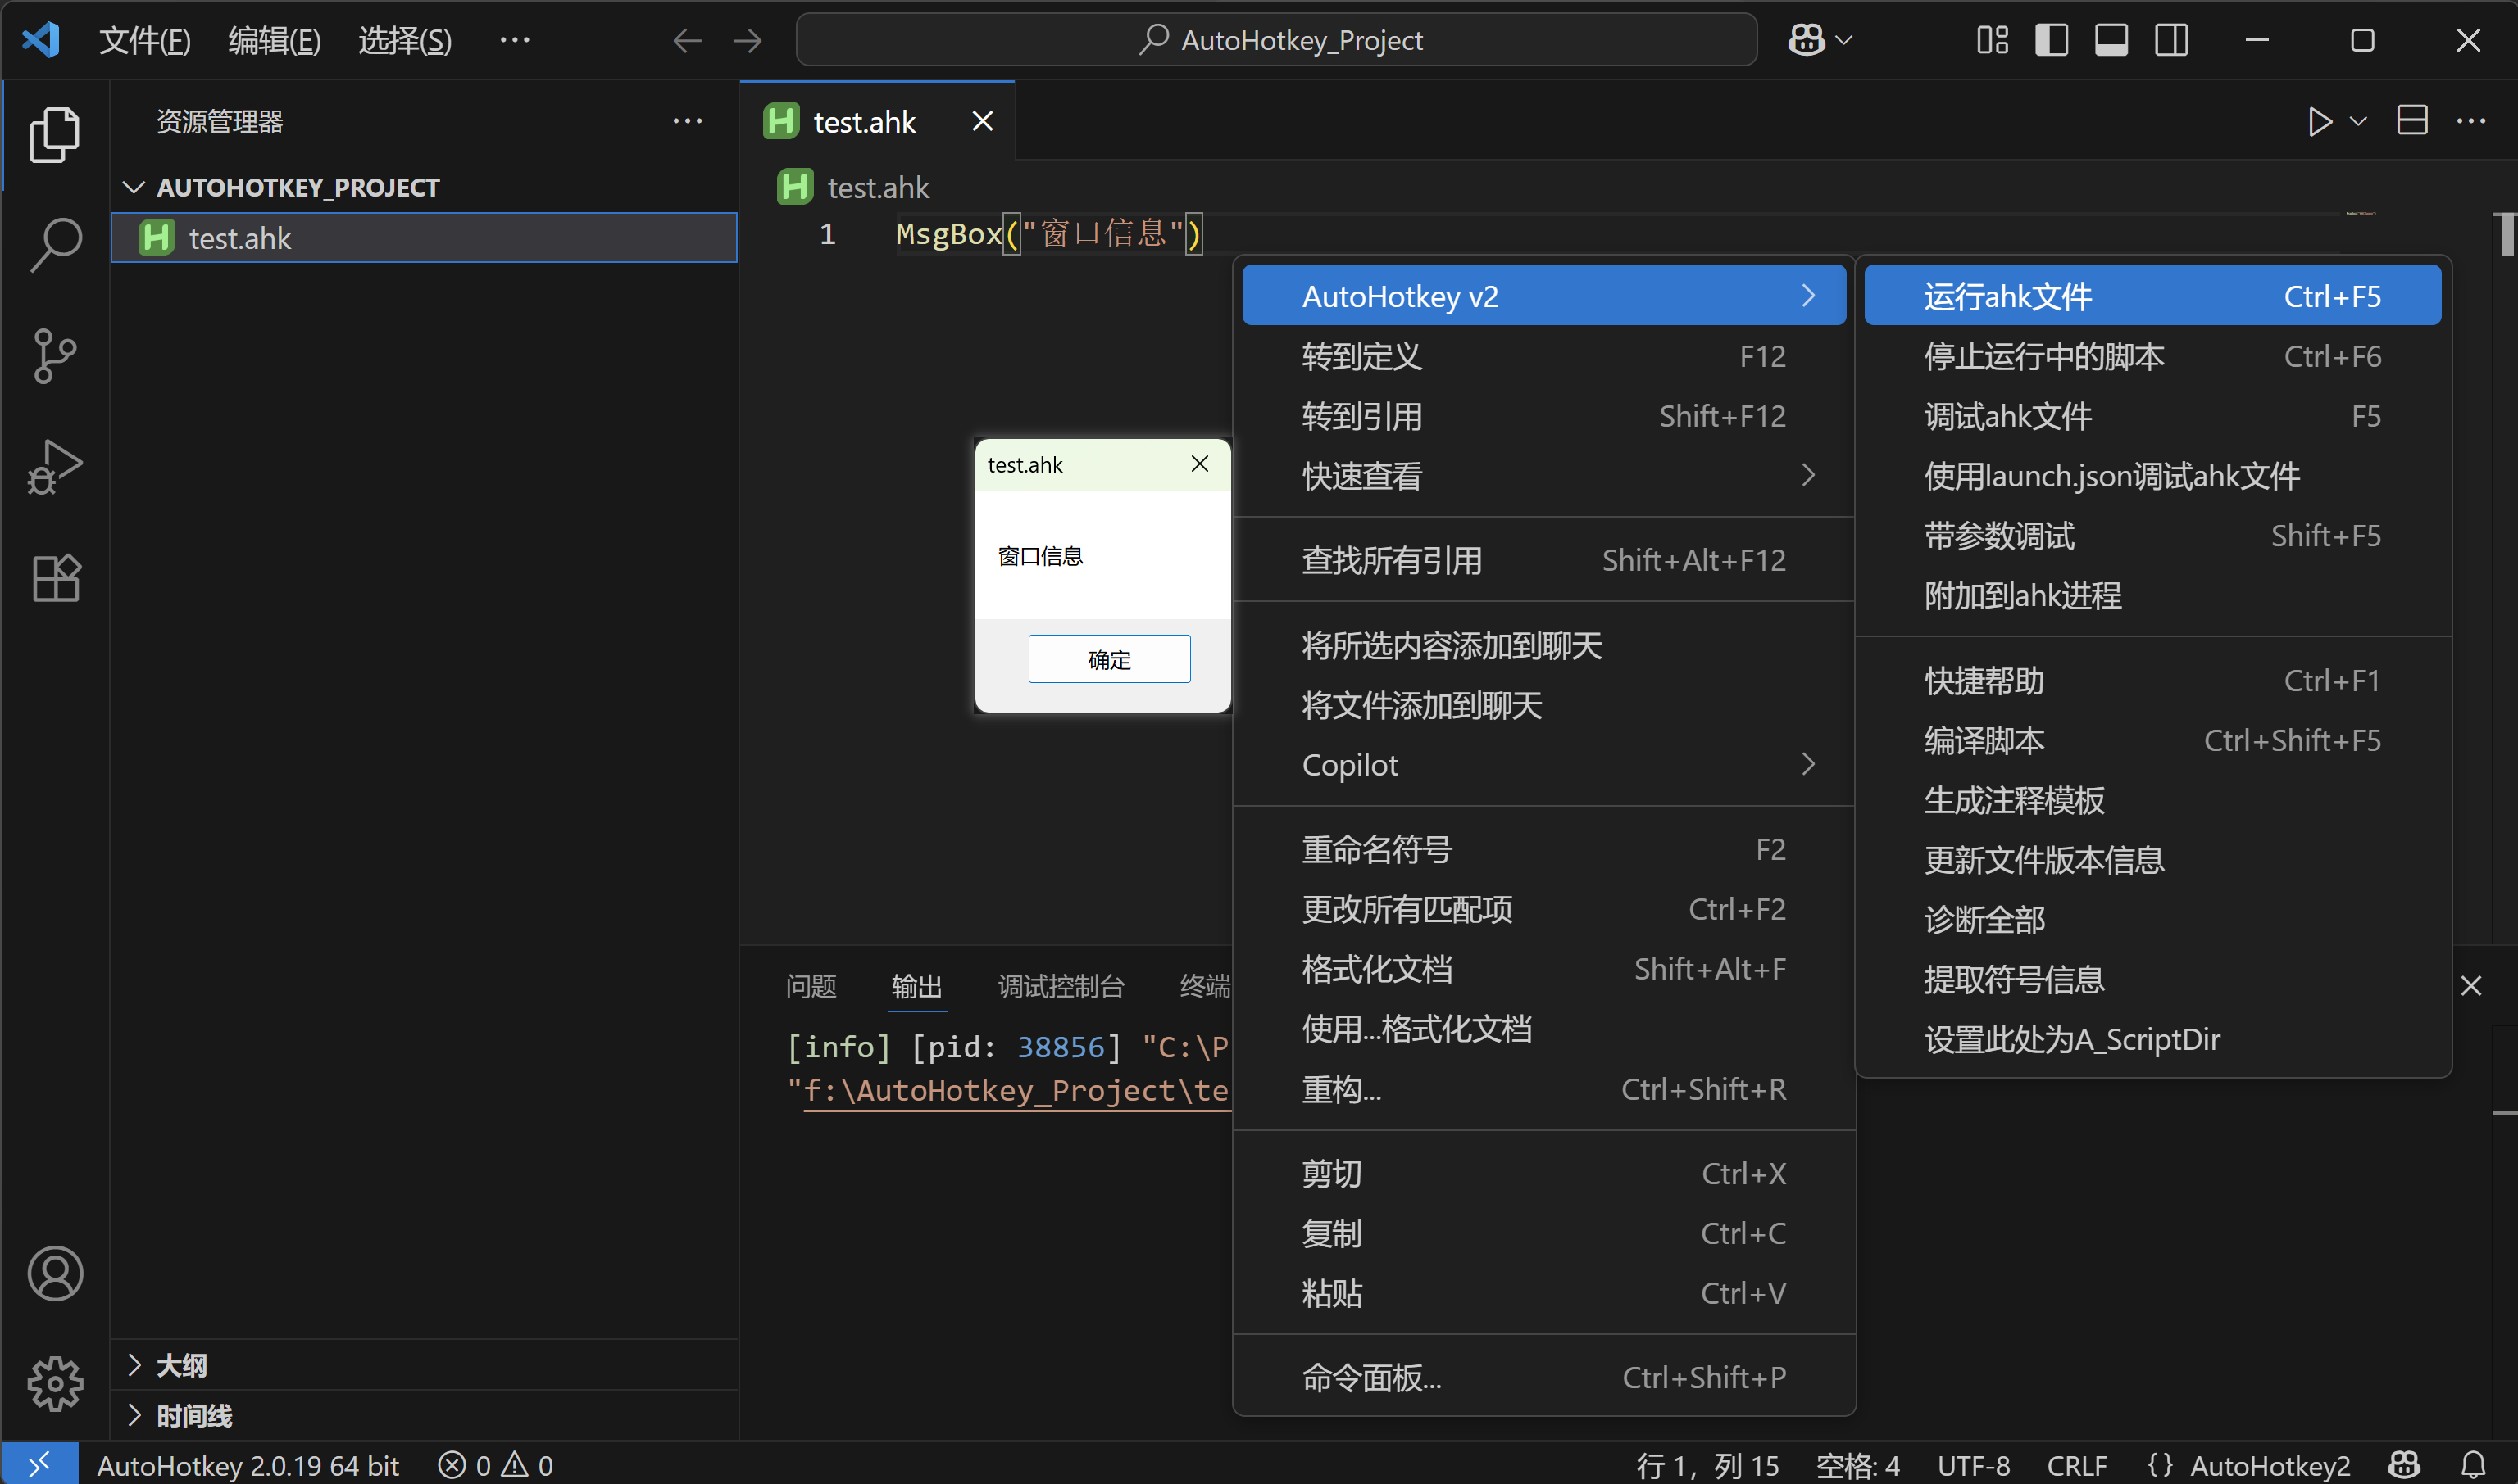Choose 命令面板... in context menu
The width and height of the screenshot is (2518, 1484).
(x=1543, y=1377)
